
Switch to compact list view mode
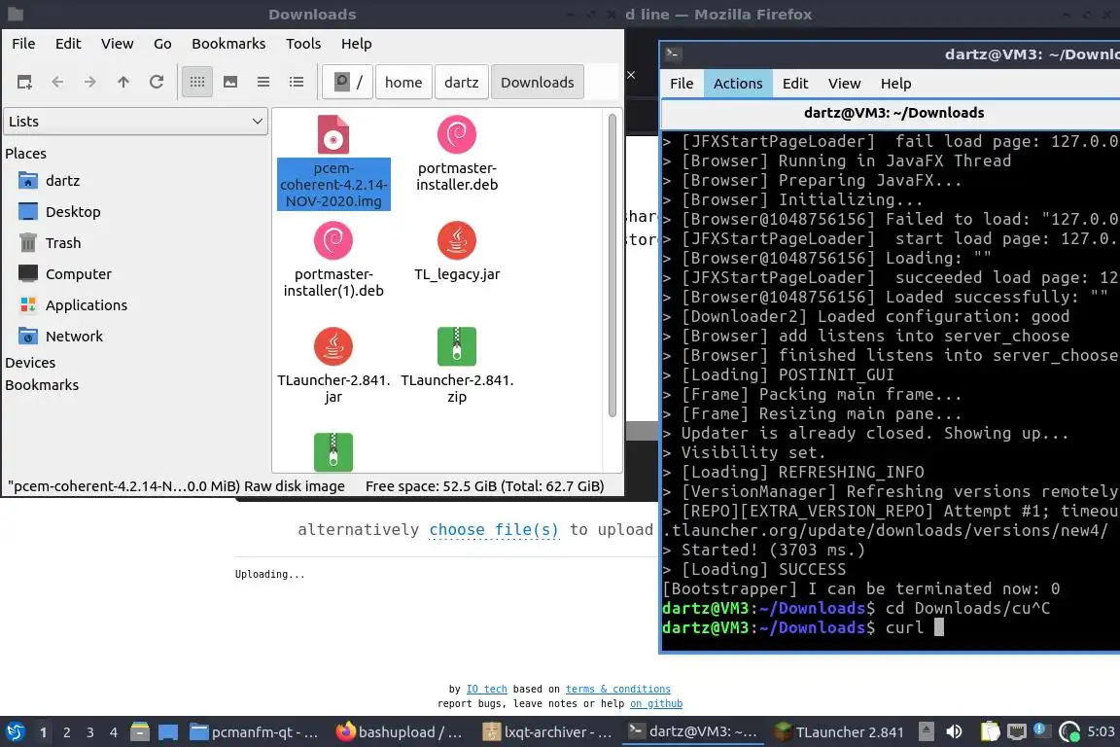[263, 83]
